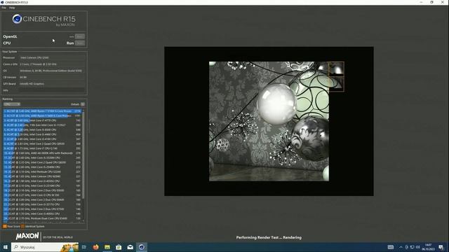449x252 pixels.
Task: Click the MAXON logo
Action: tap(27, 236)
